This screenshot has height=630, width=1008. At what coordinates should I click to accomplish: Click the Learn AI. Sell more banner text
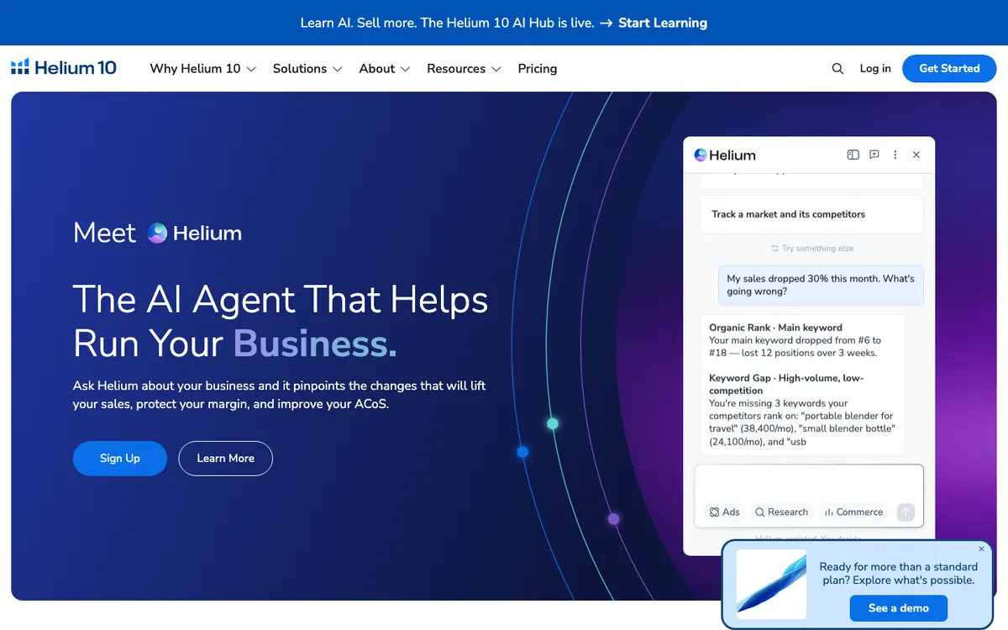447,23
